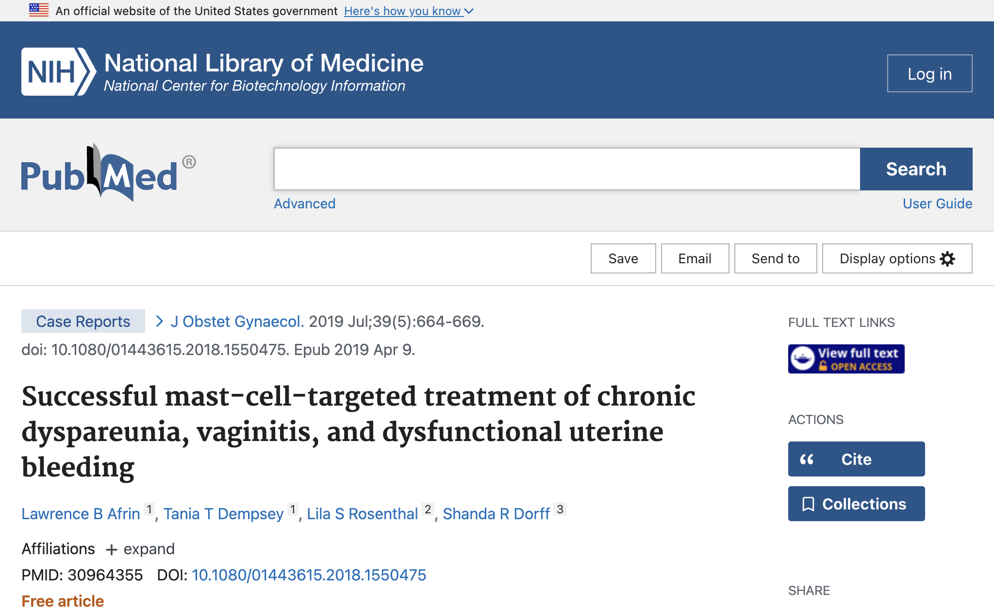
Task: Click the Save button
Action: point(623,258)
